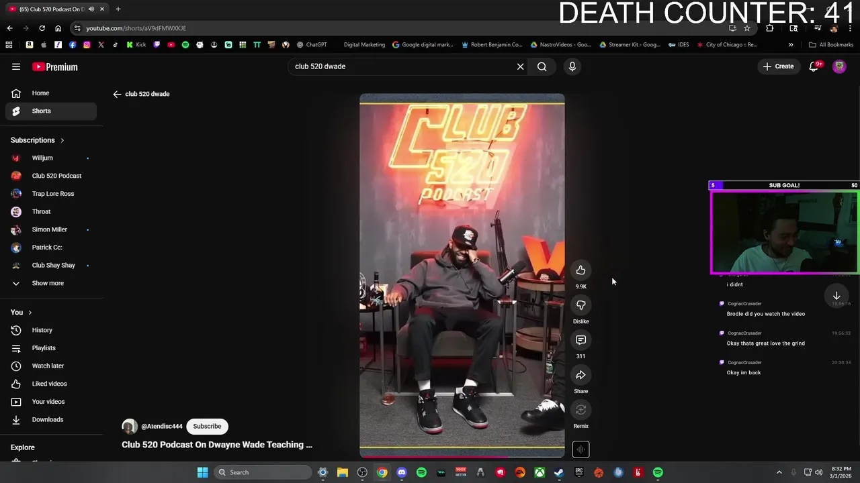
Task: Select Shorts in the sidebar
Action: tap(51, 111)
